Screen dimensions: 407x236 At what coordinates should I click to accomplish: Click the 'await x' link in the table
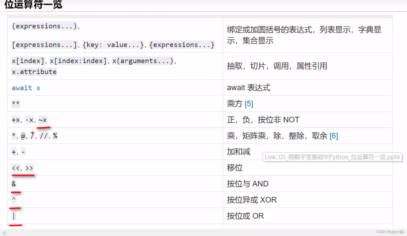click(26, 88)
